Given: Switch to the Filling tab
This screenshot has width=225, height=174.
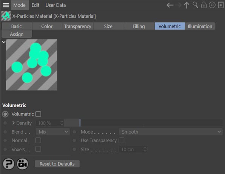Looking at the screenshot, I should point(139,26).
